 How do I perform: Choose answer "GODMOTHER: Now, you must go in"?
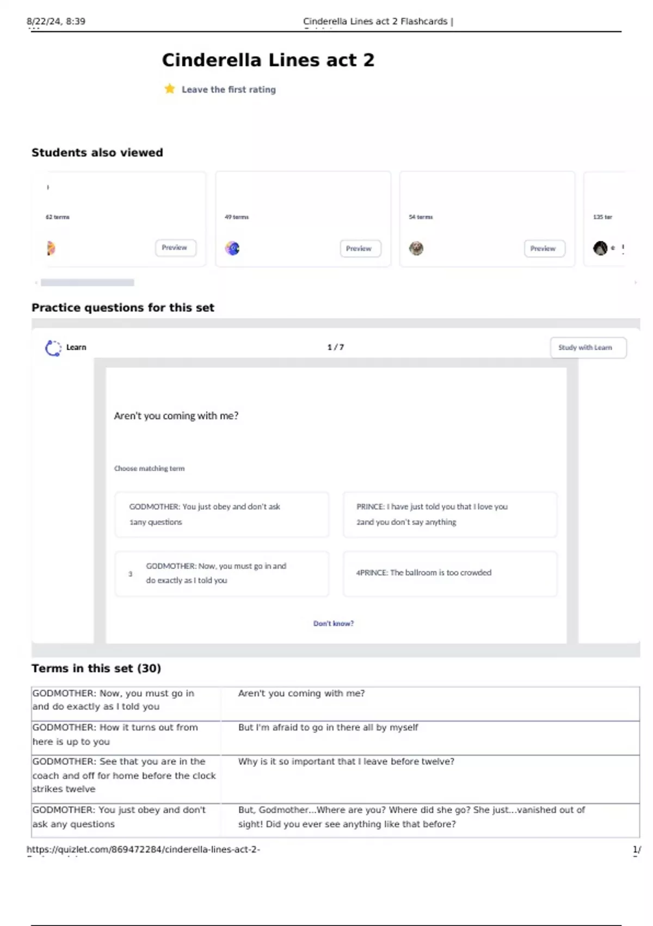[x=222, y=574]
